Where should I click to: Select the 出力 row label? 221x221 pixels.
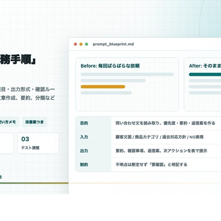click(84, 151)
